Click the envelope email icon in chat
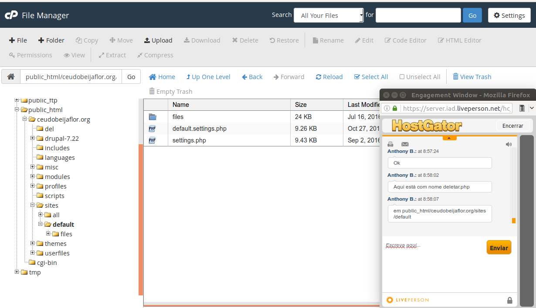536x308 pixels. (x=405, y=144)
